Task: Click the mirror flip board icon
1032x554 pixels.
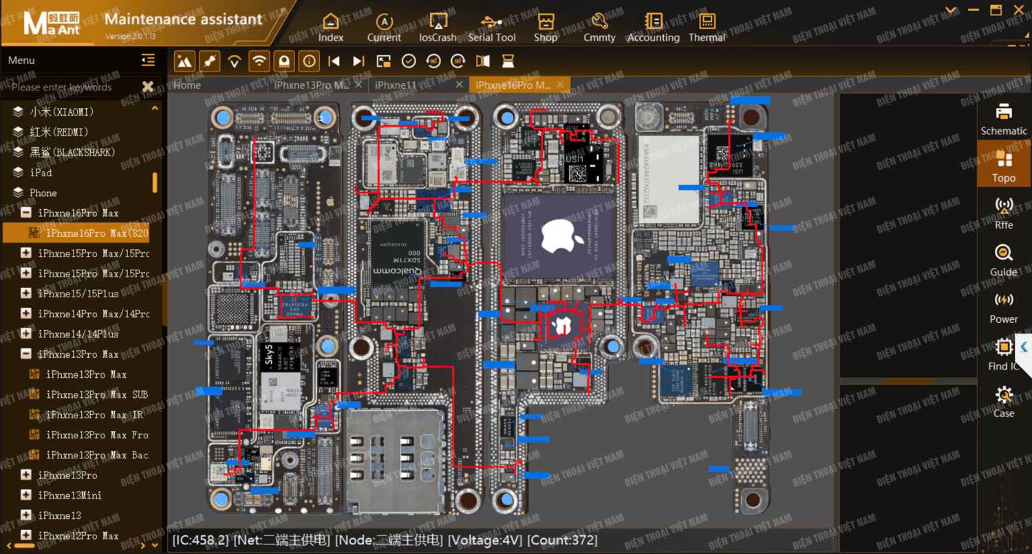Action: tap(483, 61)
